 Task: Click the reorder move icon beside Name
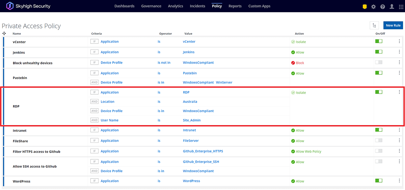(4, 33)
